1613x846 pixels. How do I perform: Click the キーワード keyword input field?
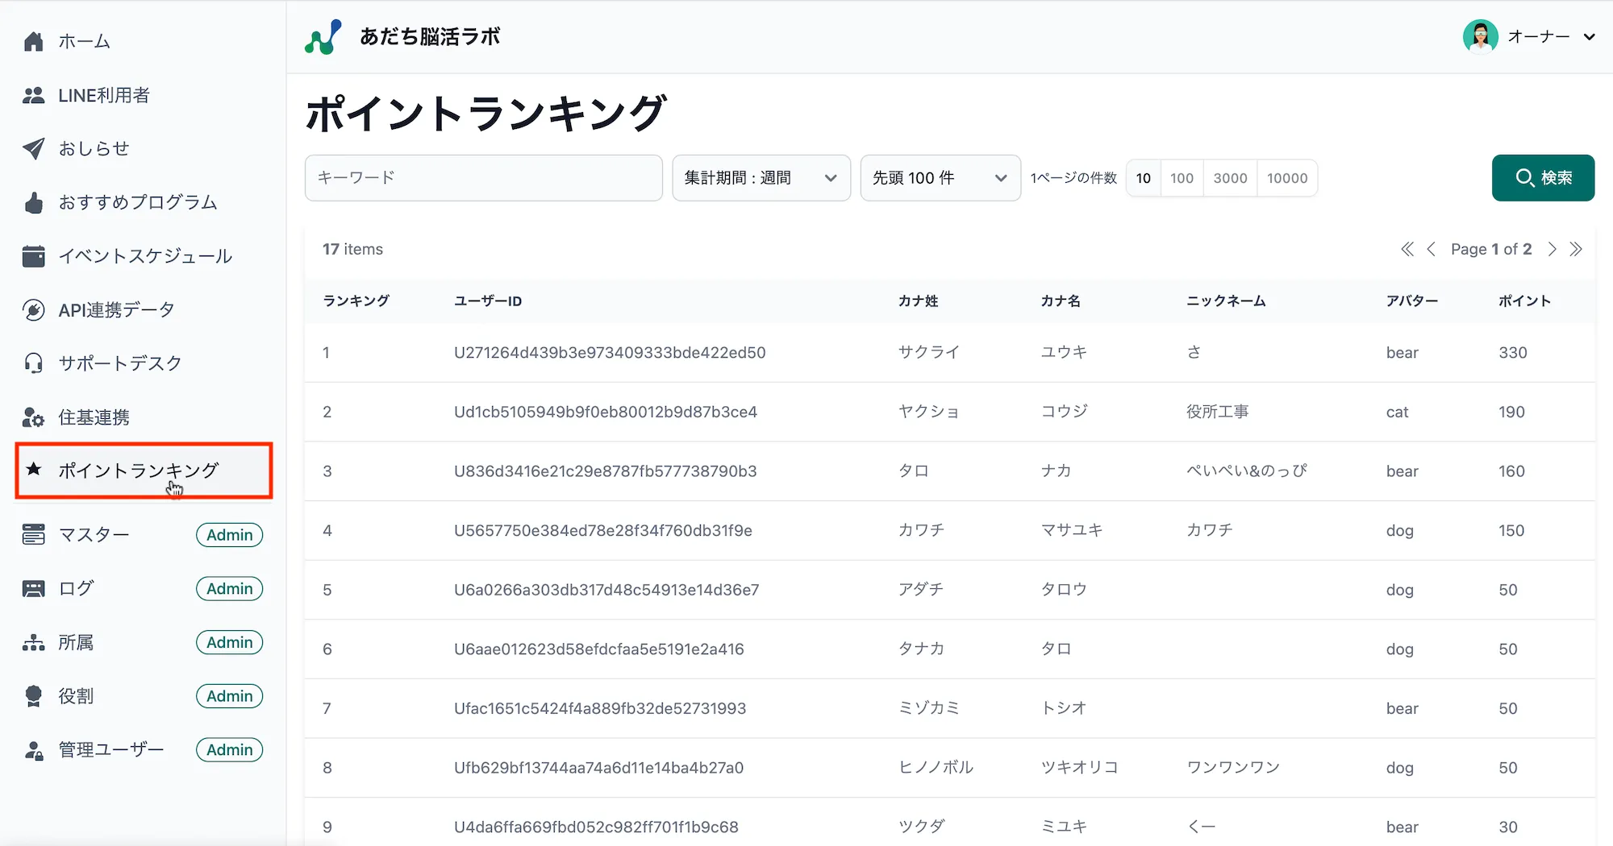pyautogui.click(x=483, y=177)
